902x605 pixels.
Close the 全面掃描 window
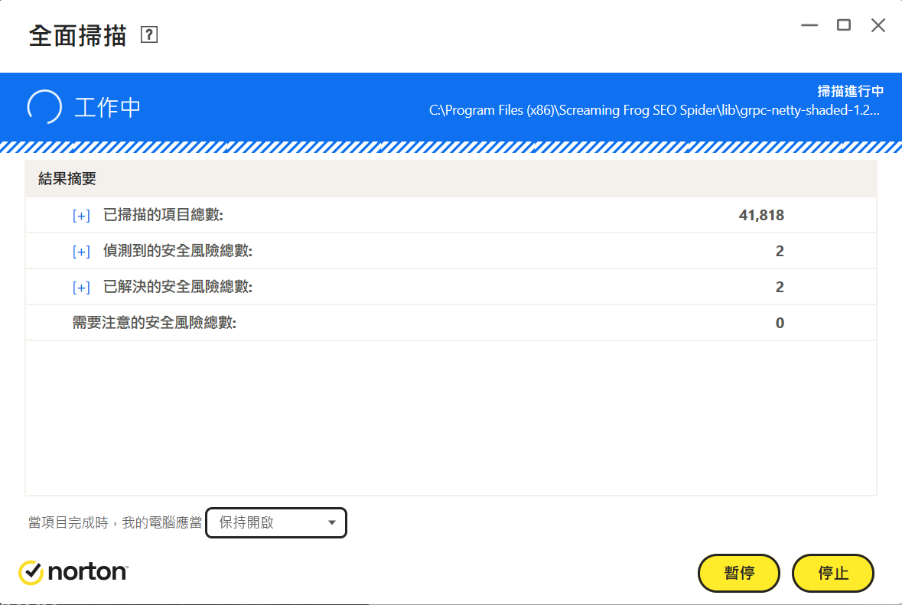[x=878, y=25]
